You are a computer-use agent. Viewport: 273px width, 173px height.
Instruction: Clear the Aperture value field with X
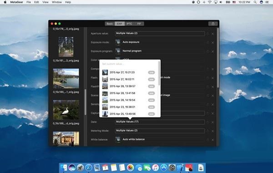212,34
